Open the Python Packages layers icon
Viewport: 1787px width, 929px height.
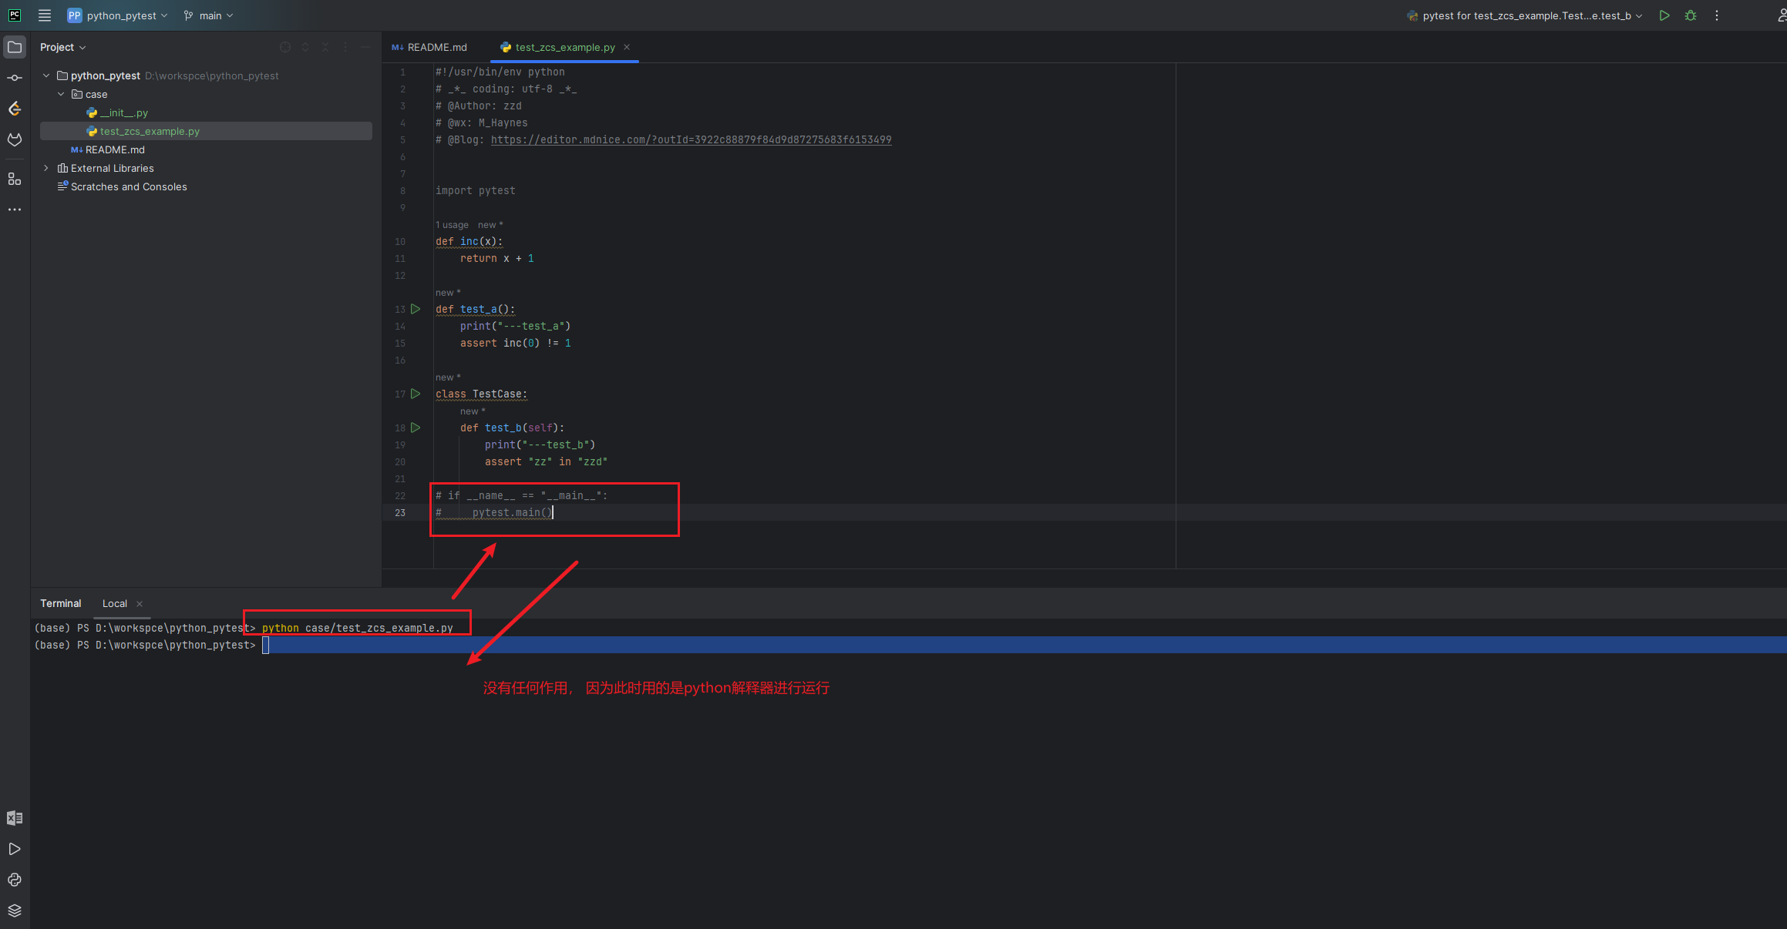[15, 911]
